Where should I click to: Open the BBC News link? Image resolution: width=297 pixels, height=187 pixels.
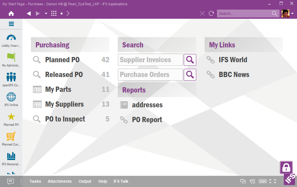234,75
